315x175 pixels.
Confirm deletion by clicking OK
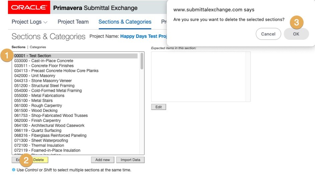tap(296, 34)
